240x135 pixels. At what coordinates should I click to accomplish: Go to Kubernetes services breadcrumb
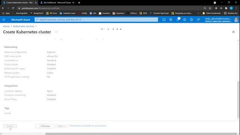tap(24, 26)
